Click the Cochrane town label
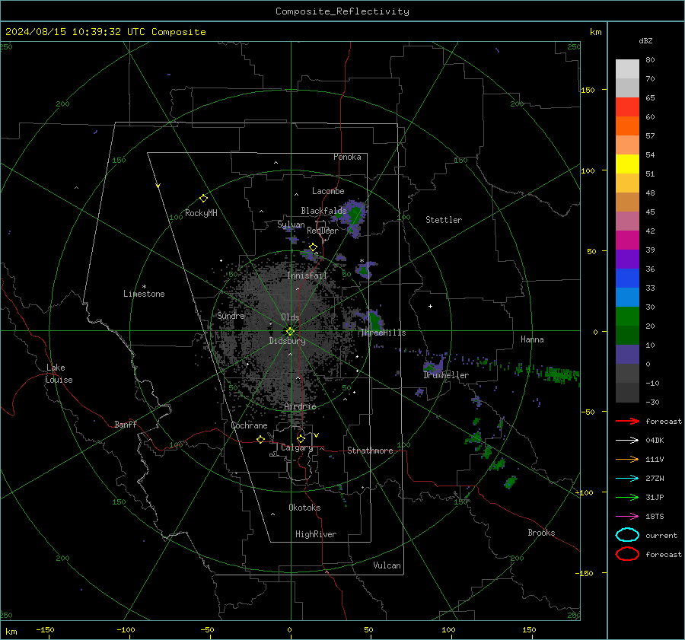The width and height of the screenshot is (685, 640). (x=249, y=425)
